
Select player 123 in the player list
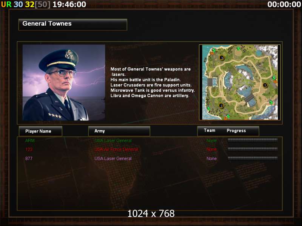click(29, 149)
